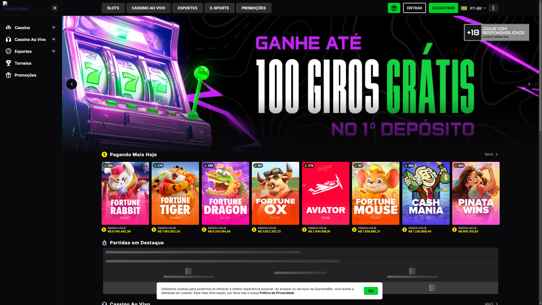This screenshot has width=542, height=305.
Task: Click the R$ 955.755,82 payout text
Action: tap(468, 231)
